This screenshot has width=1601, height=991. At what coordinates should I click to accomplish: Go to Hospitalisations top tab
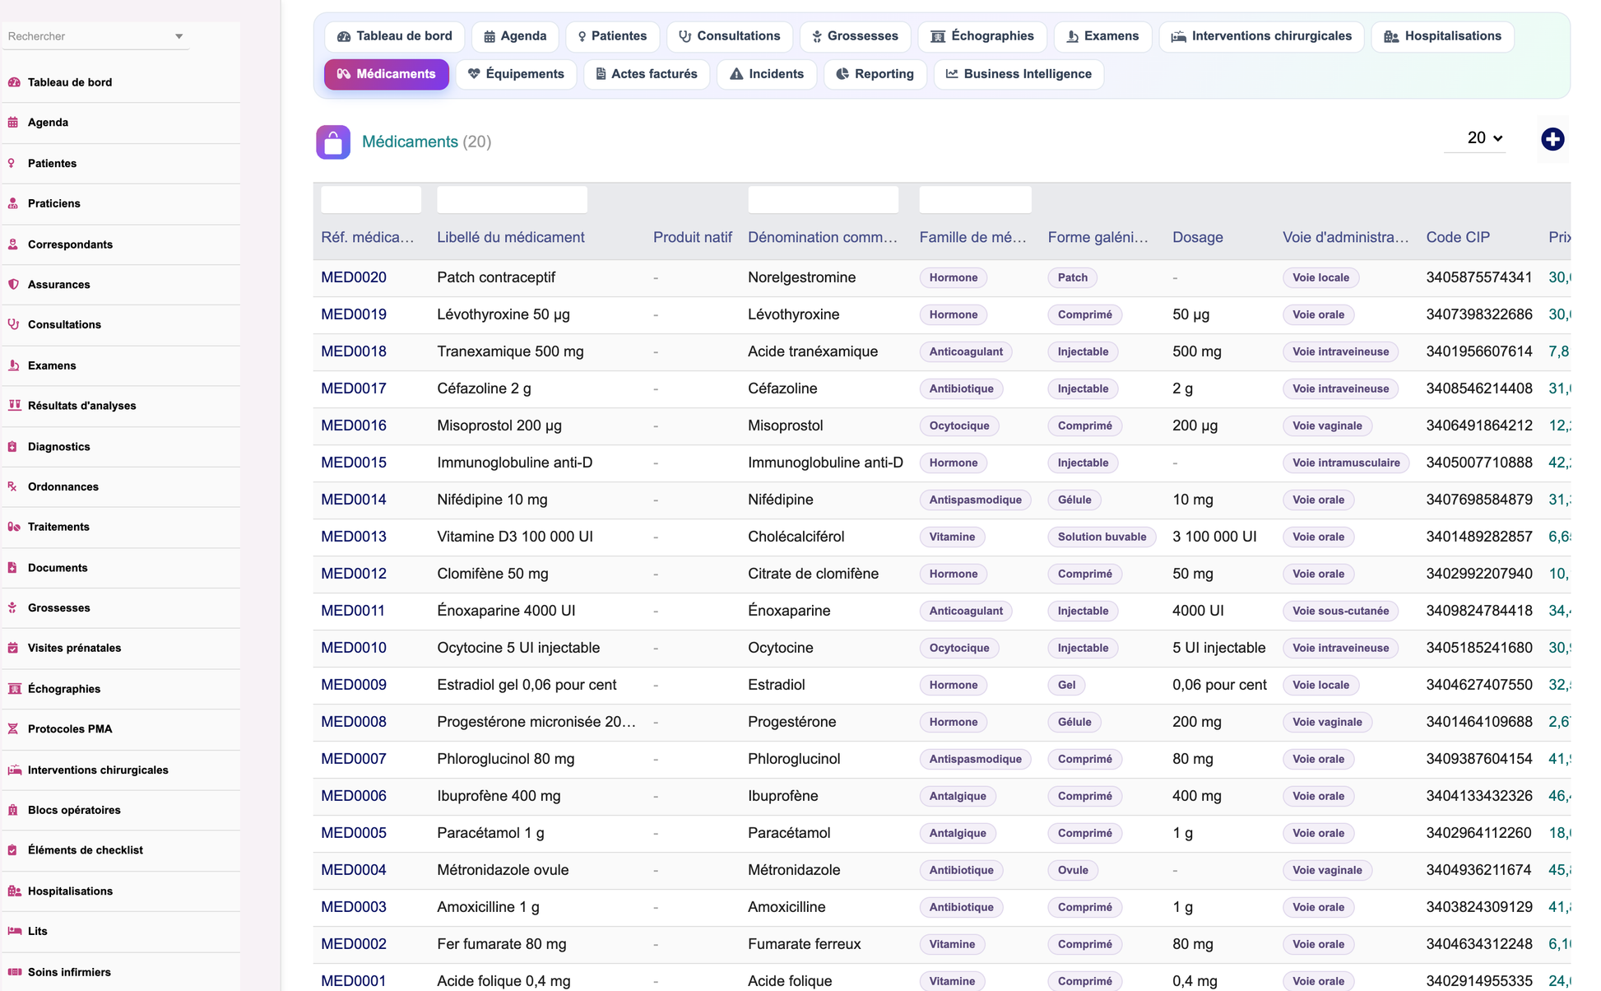(1443, 36)
